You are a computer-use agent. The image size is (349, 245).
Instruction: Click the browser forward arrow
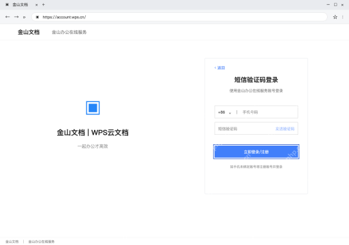(x=16, y=17)
